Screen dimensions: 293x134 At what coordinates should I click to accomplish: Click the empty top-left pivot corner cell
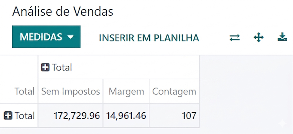(19, 68)
